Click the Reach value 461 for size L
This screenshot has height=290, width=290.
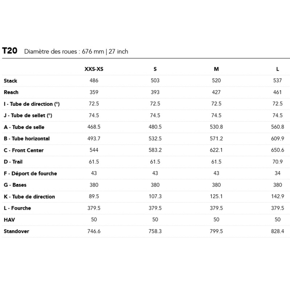tap(278, 92)
